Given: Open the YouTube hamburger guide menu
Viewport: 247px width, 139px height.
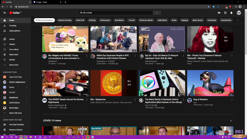Looking at the screenshot, I should click(5, 13).
